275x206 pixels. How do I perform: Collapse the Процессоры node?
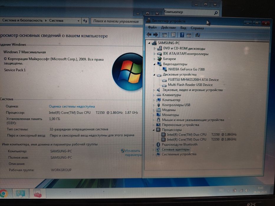pos(154,130)
